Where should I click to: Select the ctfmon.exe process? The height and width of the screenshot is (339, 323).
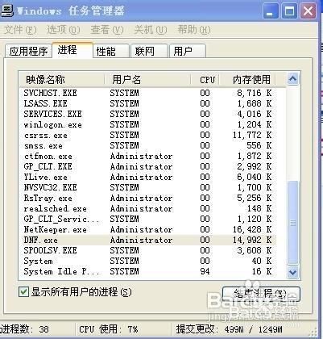pos(147,156)
